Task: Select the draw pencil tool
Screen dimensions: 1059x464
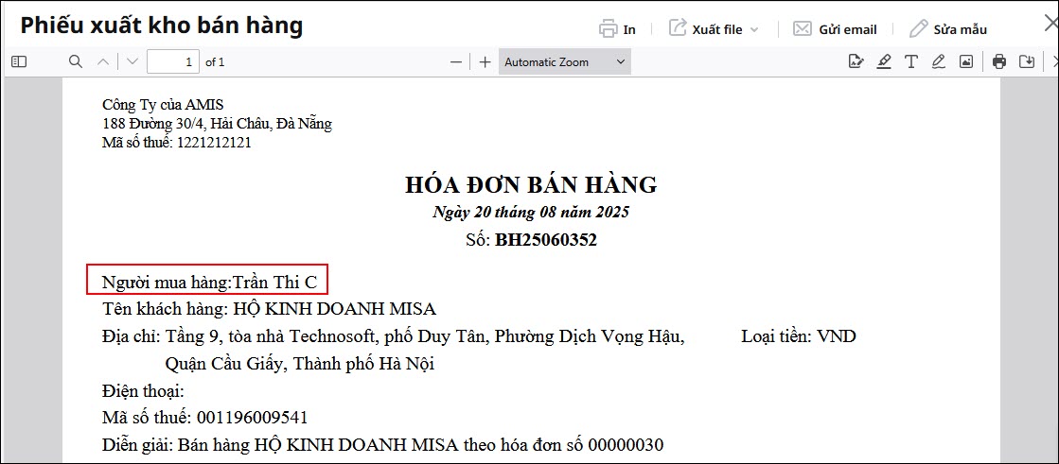Action: 938,62
